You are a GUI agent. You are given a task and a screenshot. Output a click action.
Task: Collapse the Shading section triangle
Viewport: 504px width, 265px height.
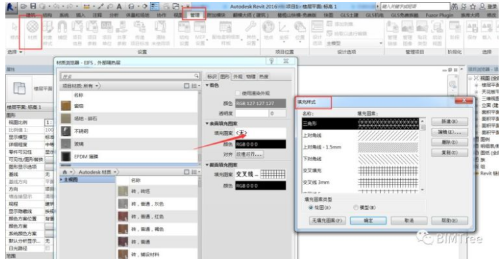coord(207,85)
